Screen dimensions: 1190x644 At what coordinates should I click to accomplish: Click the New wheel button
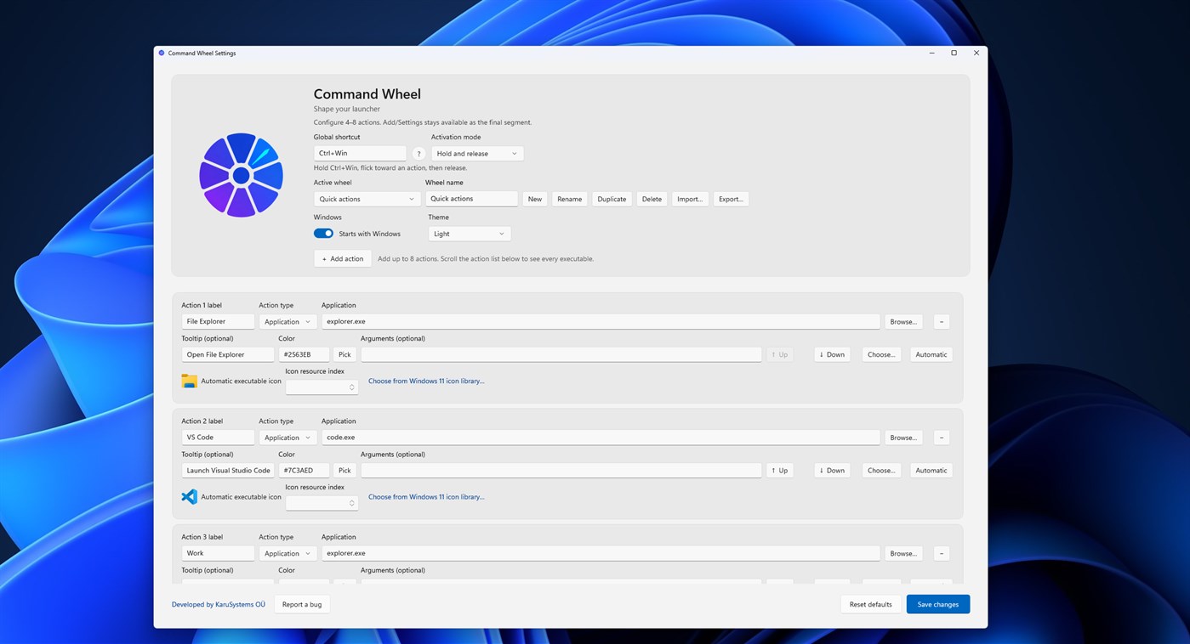pos(534,199)
